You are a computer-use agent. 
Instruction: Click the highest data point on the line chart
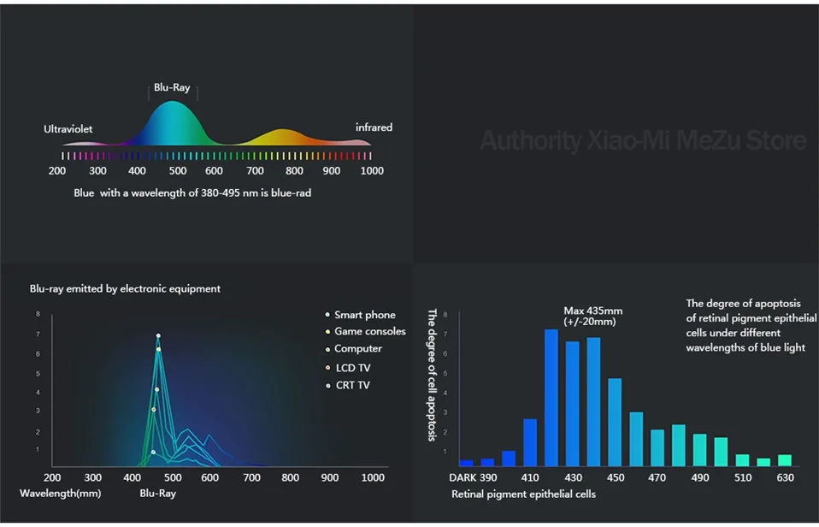pyautogui.click(x=158, y=335)
